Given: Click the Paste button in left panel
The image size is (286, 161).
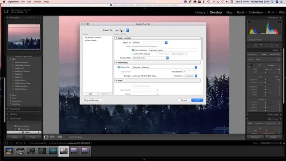Looking at the screenshot, I should [33, 137].
